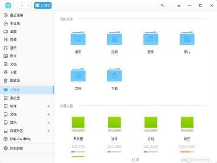Open 软件 disk in the sidebar
This screenshot has height=163, width=217.
[27, 106]
